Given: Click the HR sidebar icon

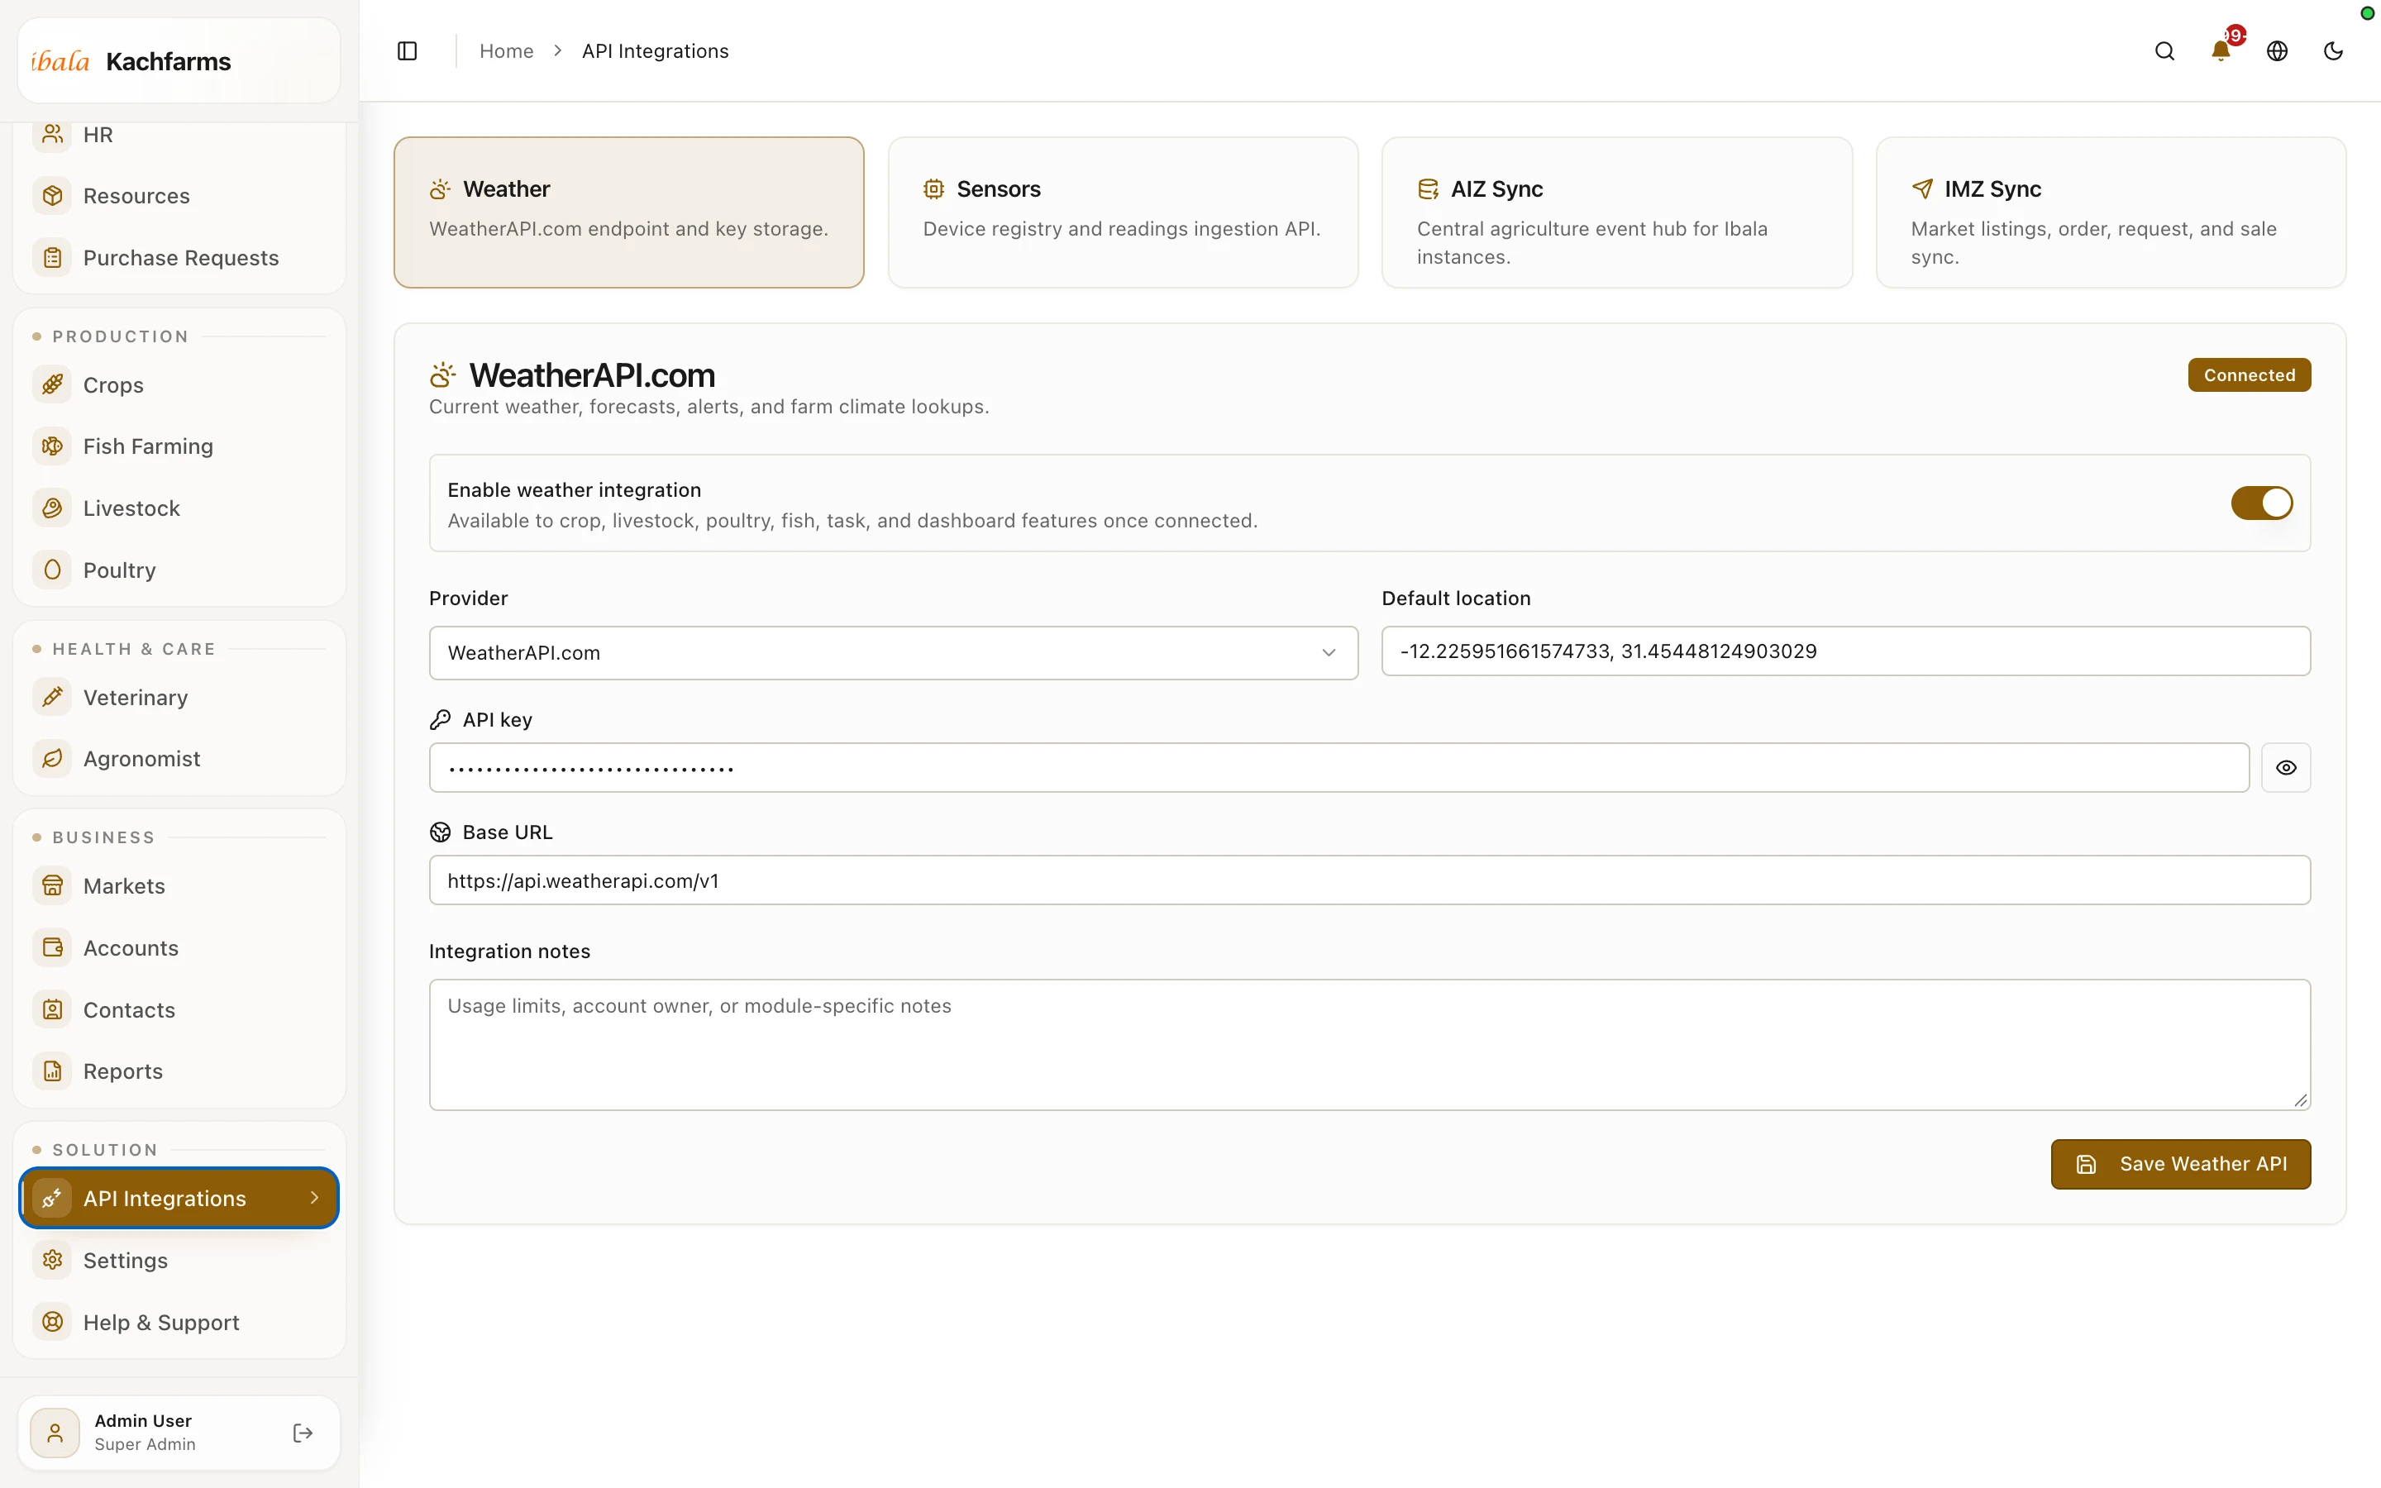Looking at the screenshot, I should [x=53, y=134].
